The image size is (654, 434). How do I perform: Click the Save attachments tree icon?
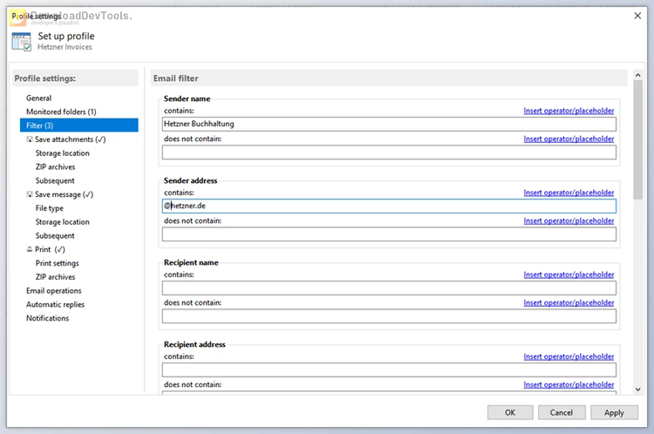30,139
